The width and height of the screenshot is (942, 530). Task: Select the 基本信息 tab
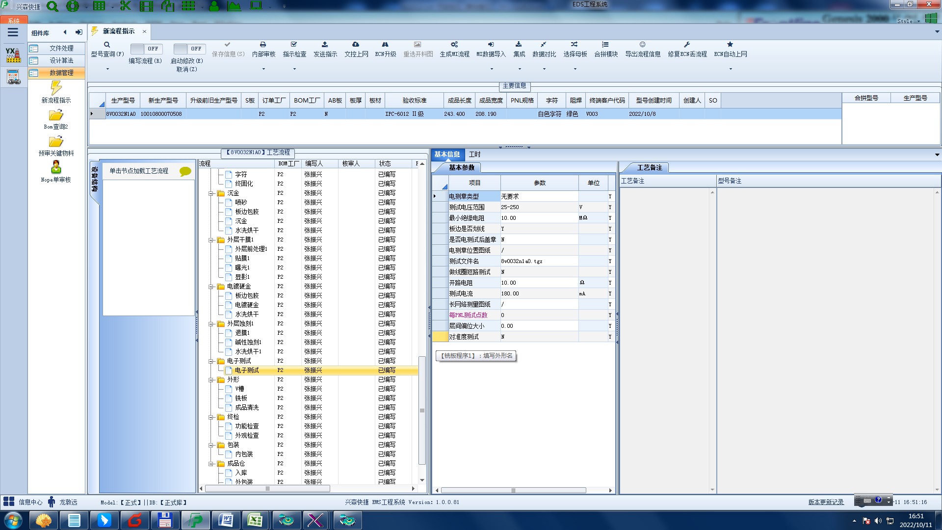tap(447, 154)
